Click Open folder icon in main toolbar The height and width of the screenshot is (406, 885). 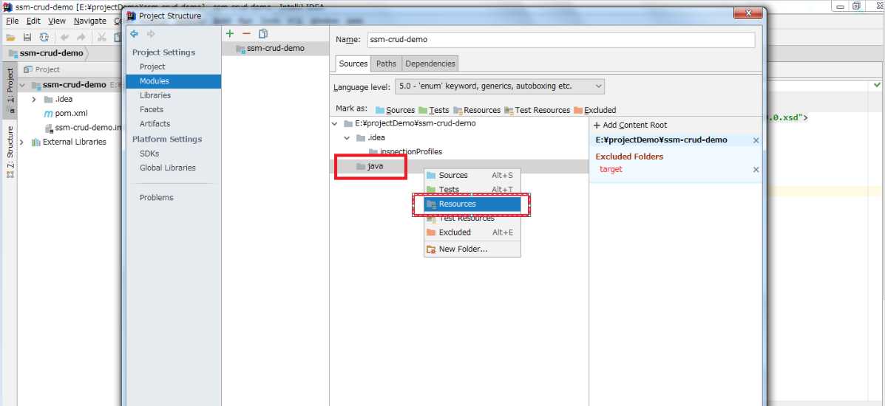click(x=11, y=37)
